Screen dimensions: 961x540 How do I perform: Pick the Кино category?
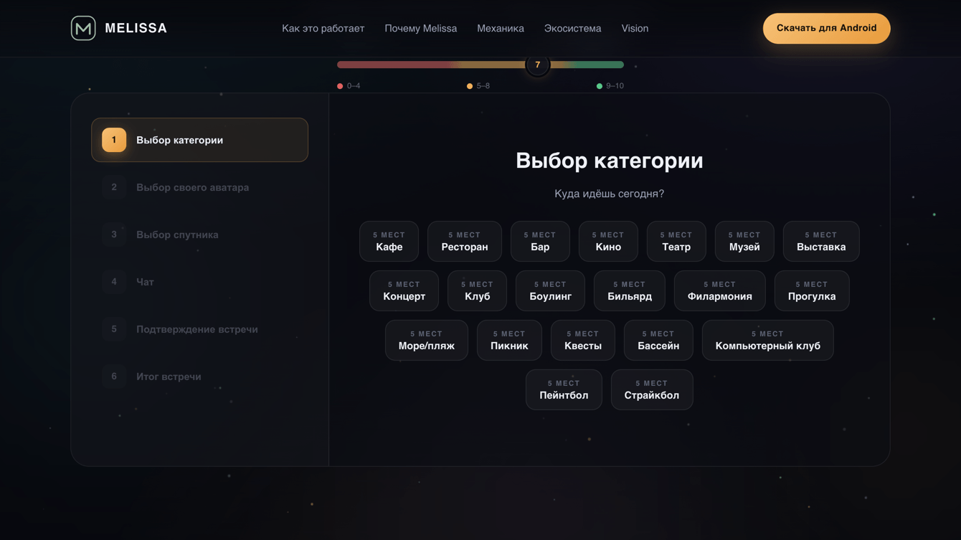608,241
